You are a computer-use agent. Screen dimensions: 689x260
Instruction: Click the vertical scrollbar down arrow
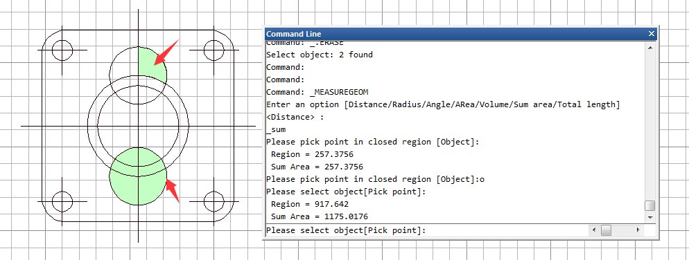click(650, 217)
